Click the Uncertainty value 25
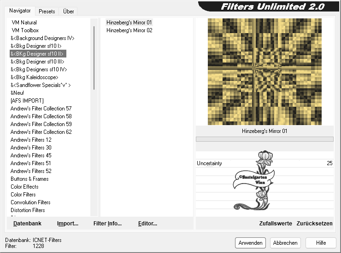This screenshot has height=253, width=341. click(329, 163)
